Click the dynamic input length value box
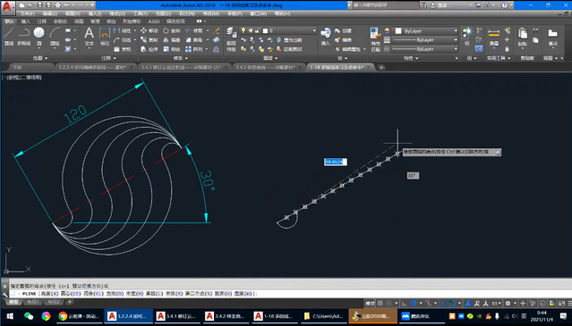 tap(336, 162)
